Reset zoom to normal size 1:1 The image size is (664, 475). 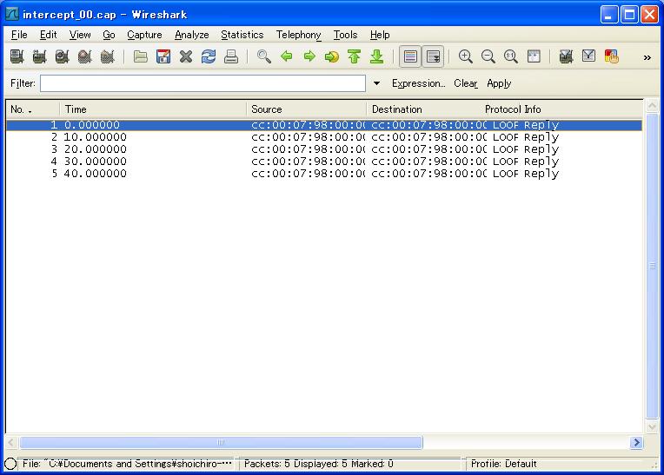click(x=511, y=56)
